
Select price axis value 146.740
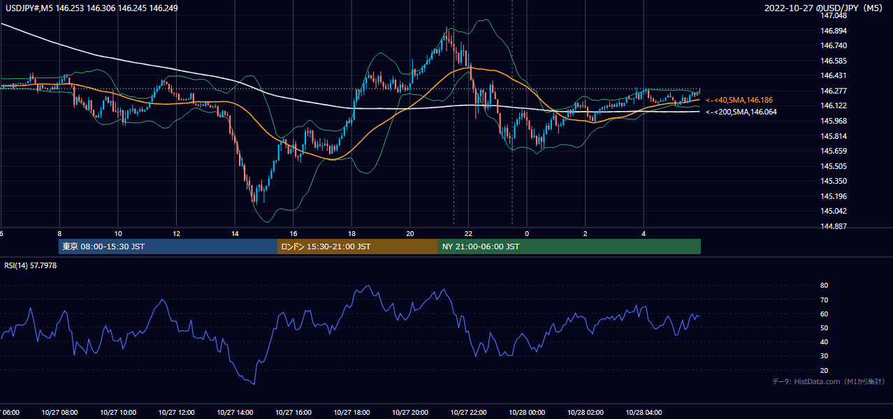click(x=834, y=45)
